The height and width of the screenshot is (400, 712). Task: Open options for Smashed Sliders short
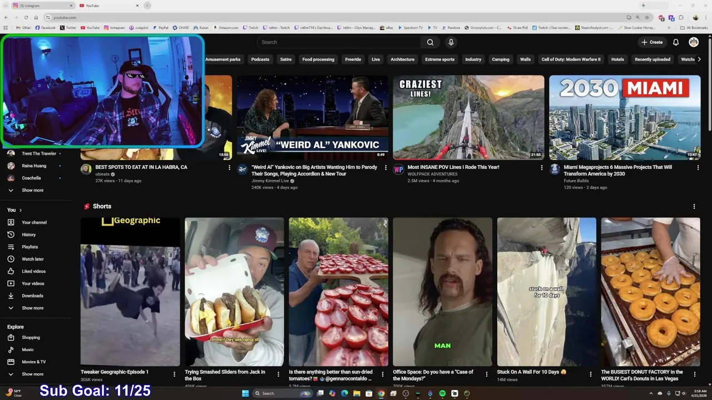click(278, 374)
